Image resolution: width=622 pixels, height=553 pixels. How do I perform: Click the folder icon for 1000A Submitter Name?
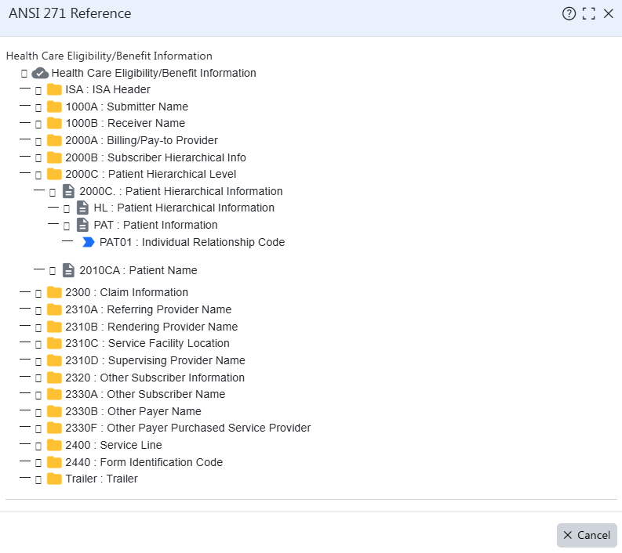pos(54,107)
